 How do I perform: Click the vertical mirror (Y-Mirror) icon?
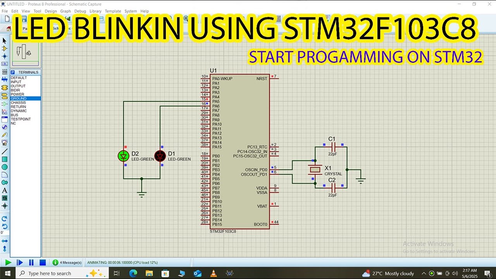(x=5, y=248)
